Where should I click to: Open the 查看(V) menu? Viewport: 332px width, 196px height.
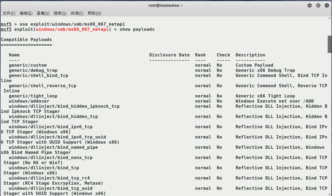tap(43, 13)
